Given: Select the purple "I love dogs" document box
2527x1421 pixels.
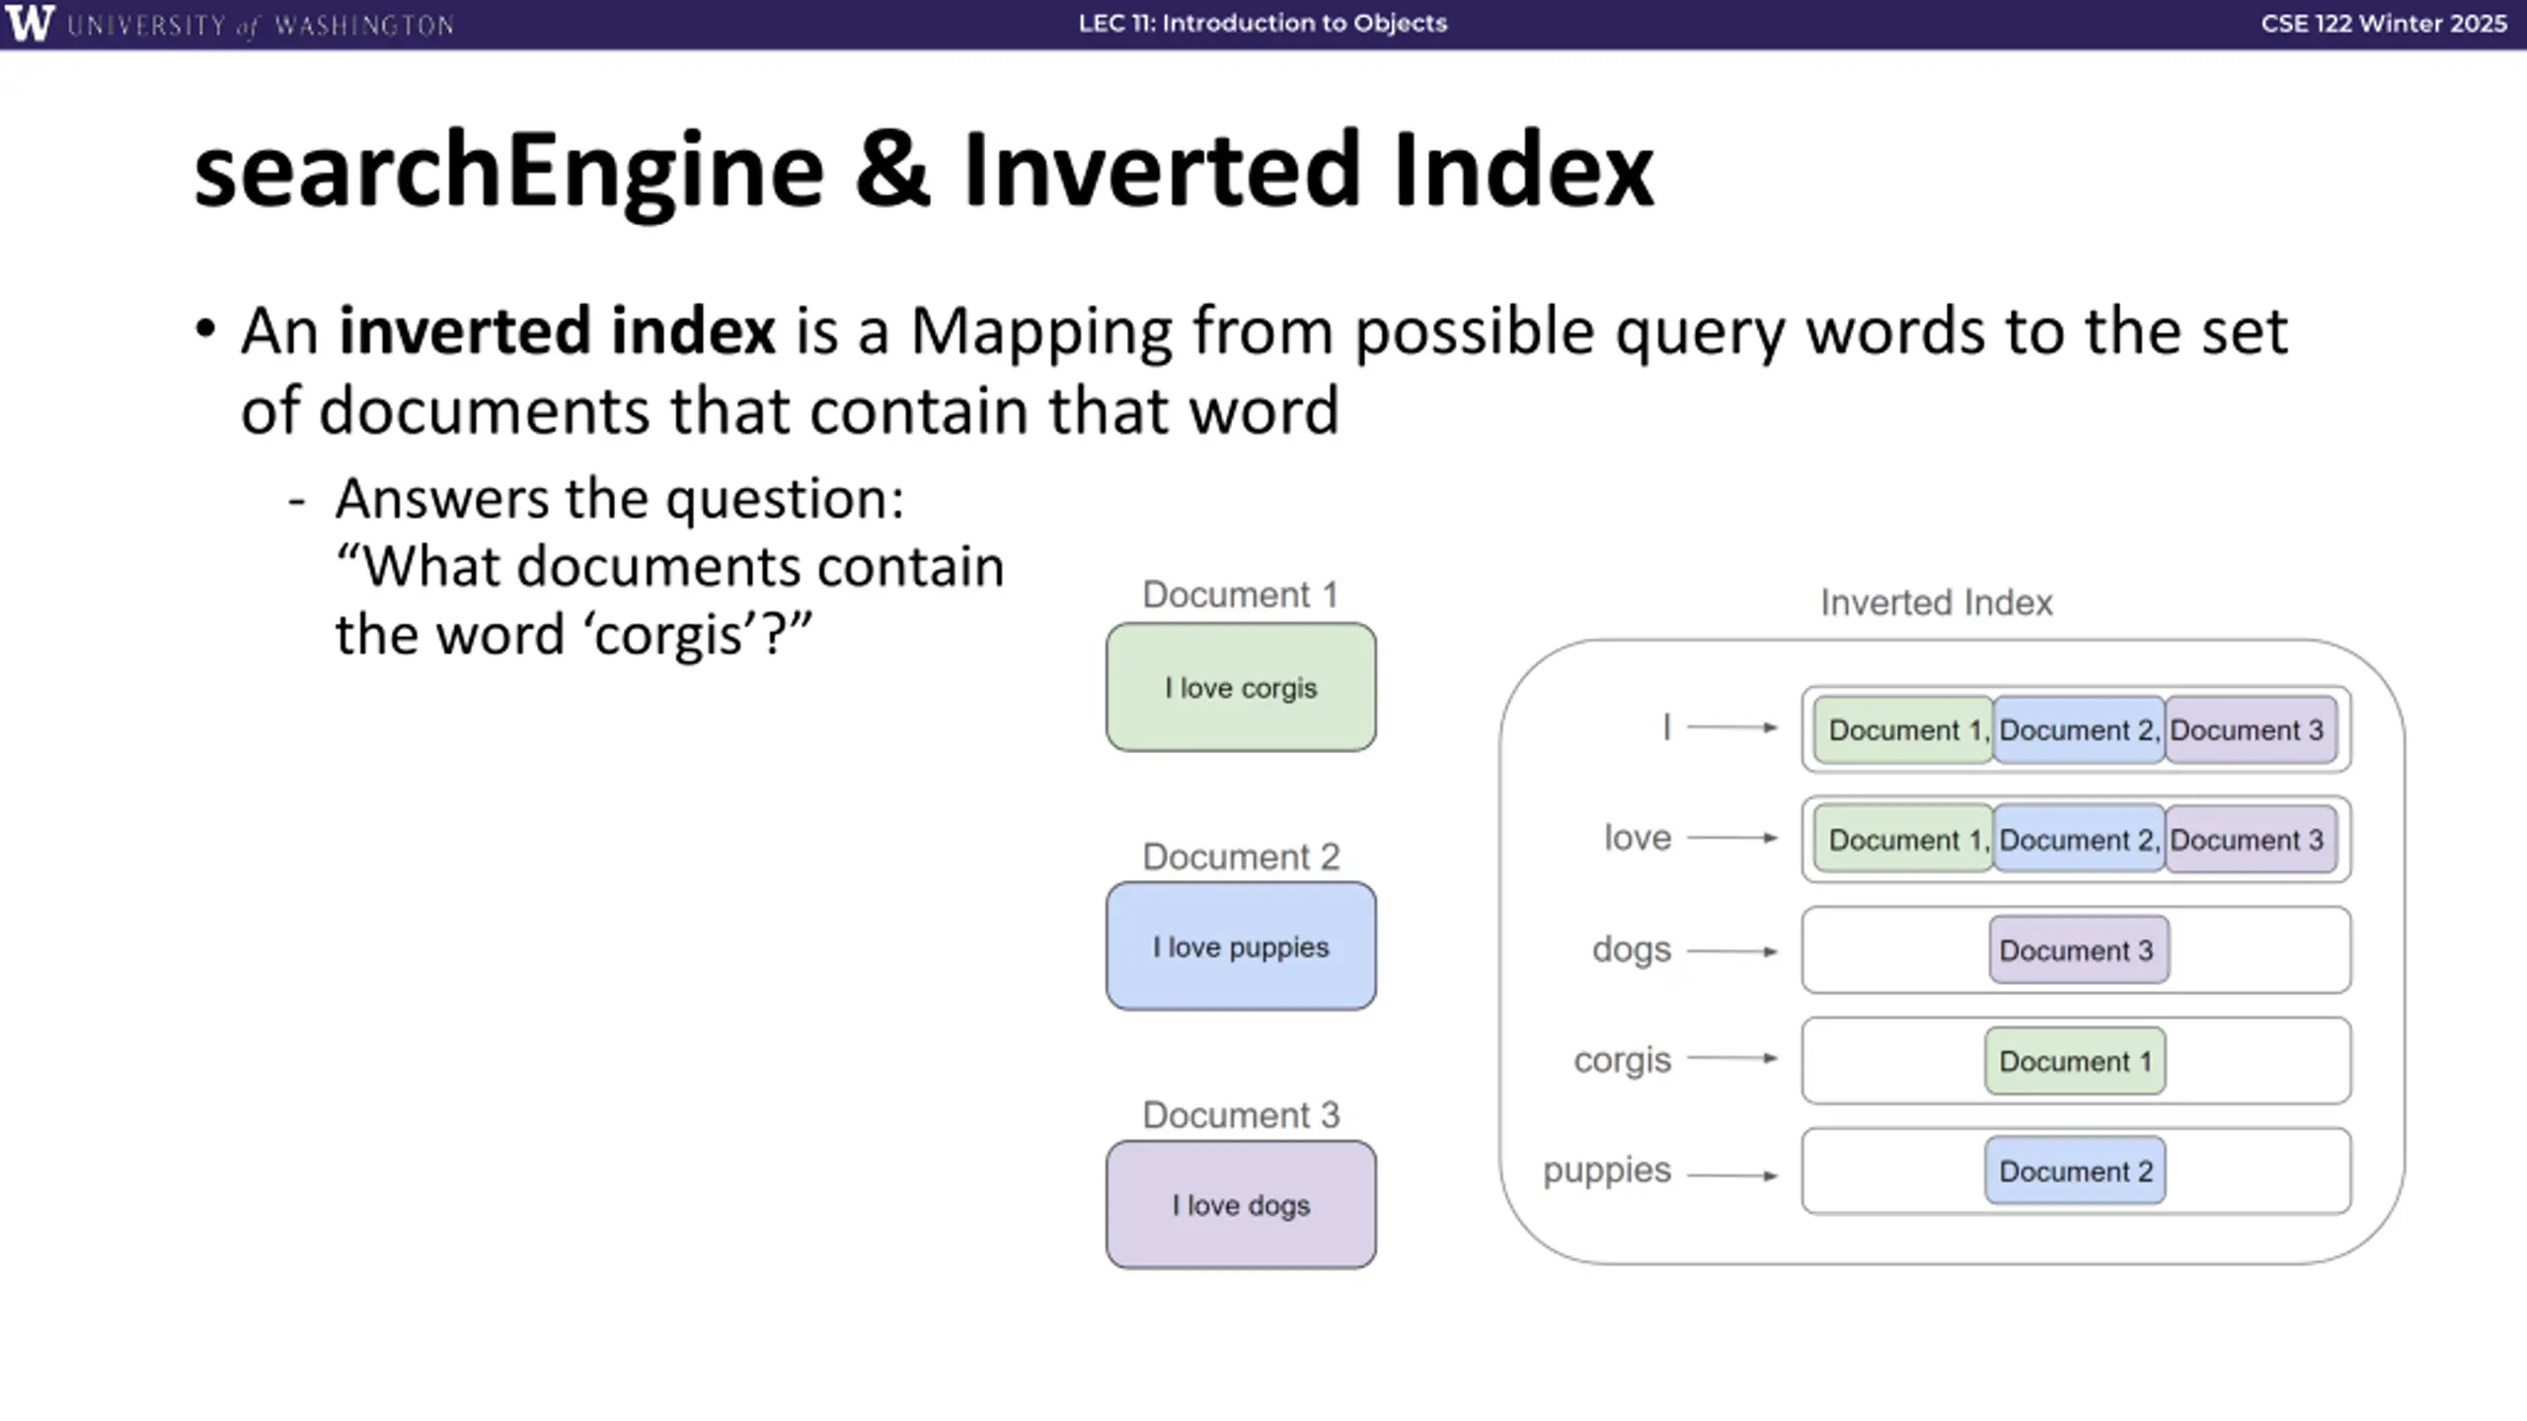Looking at the screenshot, I should pyautogui.click(x=1241, y=1205).
